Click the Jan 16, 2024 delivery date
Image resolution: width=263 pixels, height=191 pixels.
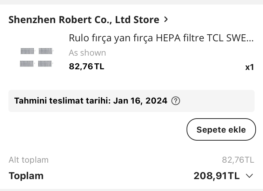140,101
